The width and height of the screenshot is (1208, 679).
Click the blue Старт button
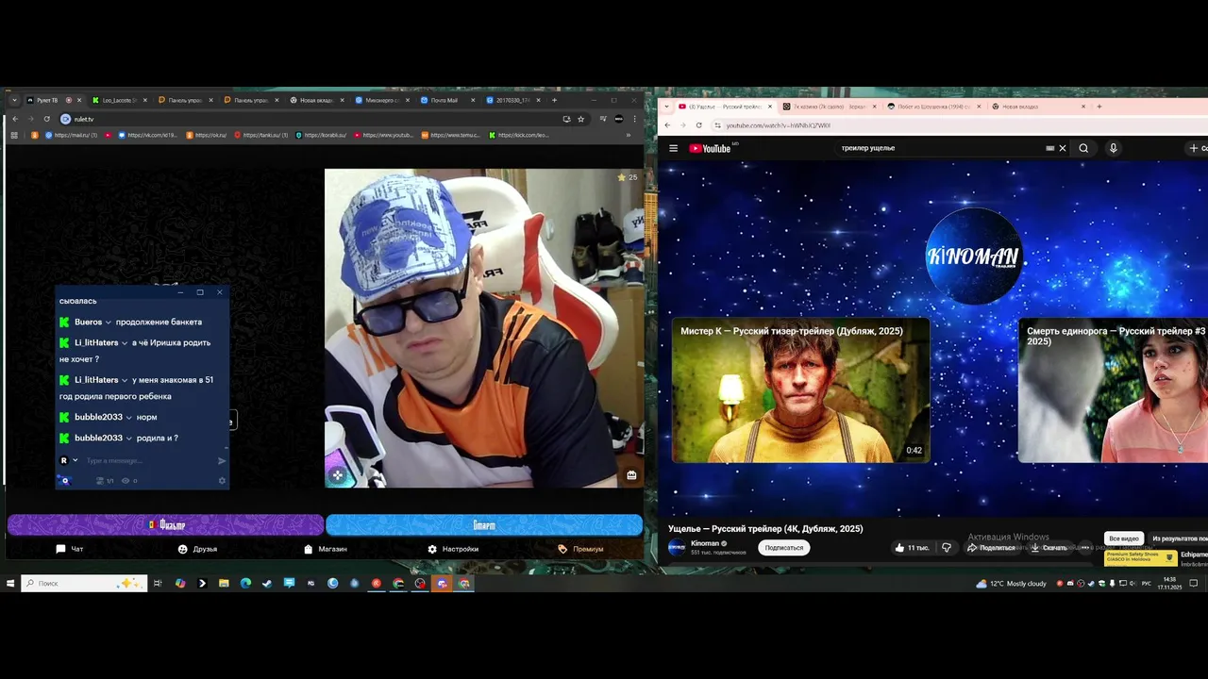tap(484, 524)
